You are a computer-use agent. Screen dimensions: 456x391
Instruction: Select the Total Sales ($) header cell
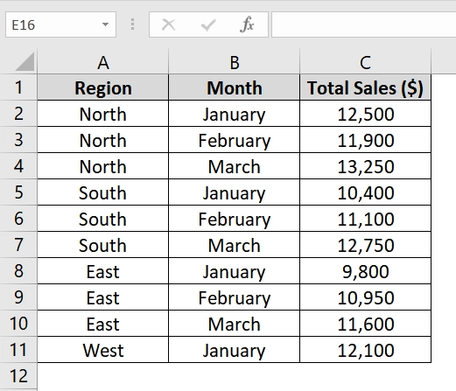(x=366, y=87)
